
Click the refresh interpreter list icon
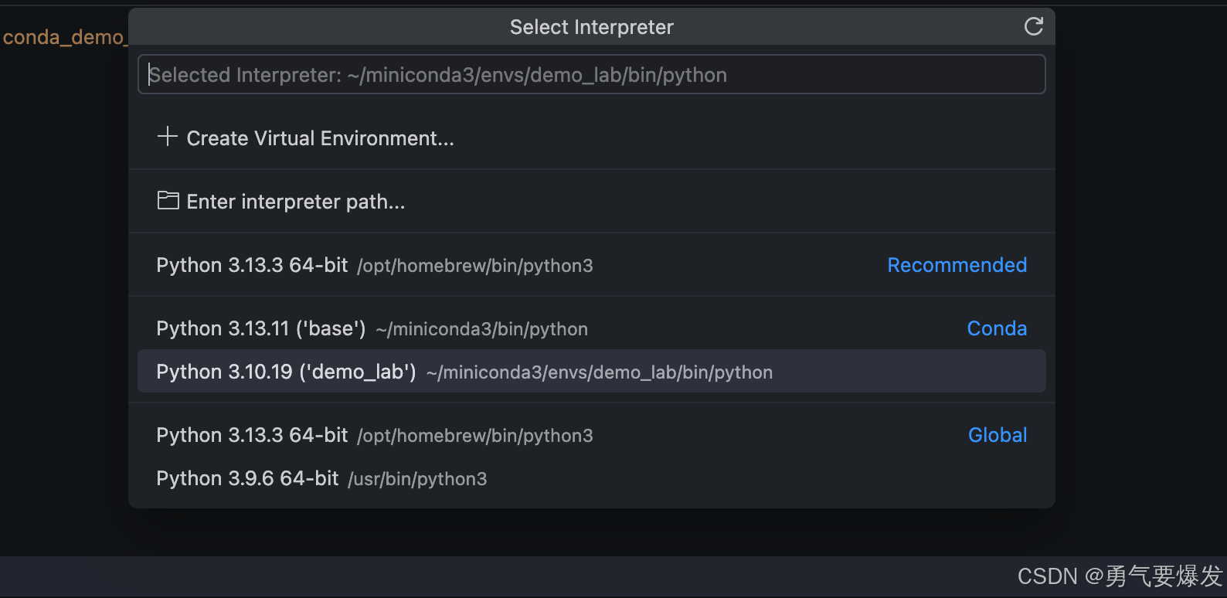pos(1033,27)
